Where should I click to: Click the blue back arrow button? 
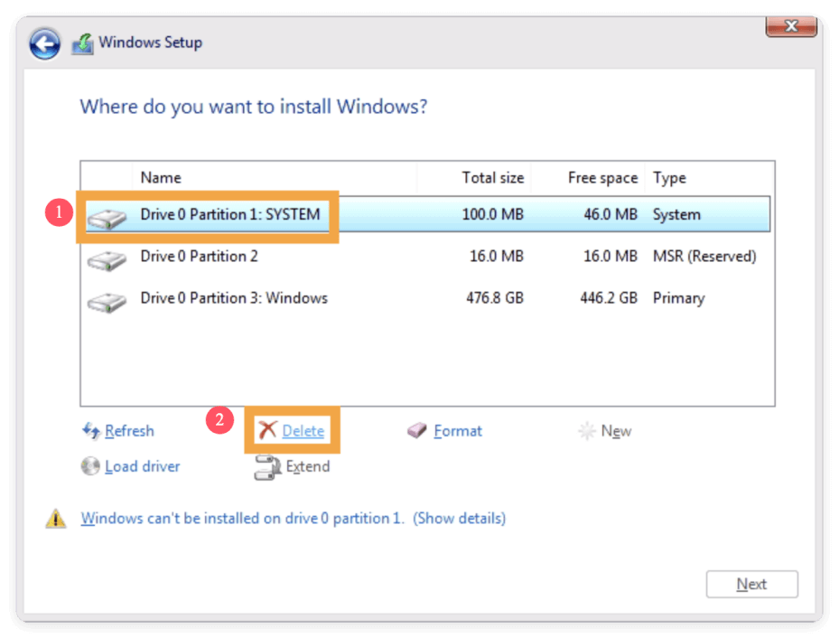click(x=43, y=43)
